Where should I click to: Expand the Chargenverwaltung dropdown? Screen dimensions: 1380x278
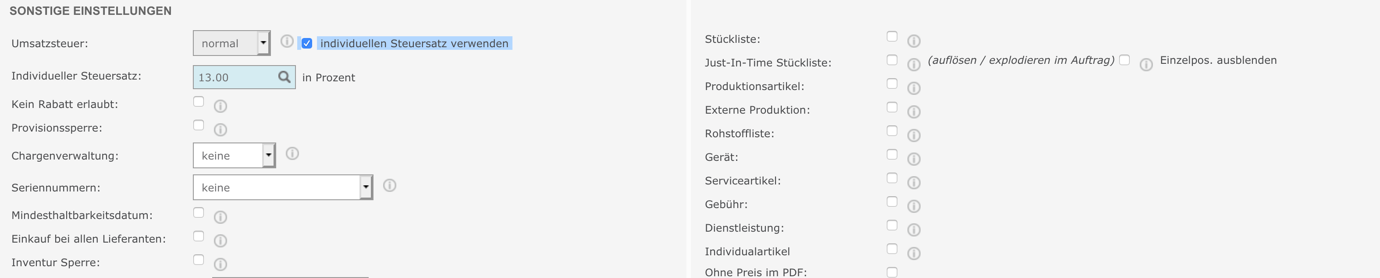[x=234, y=156]
